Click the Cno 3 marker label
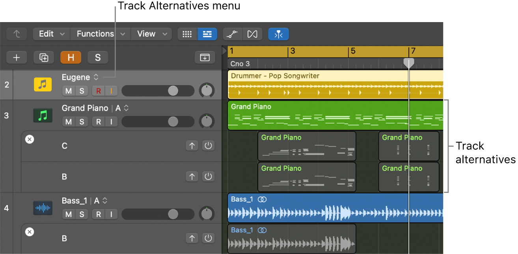The image size is (518, 254). coord(240,64)
